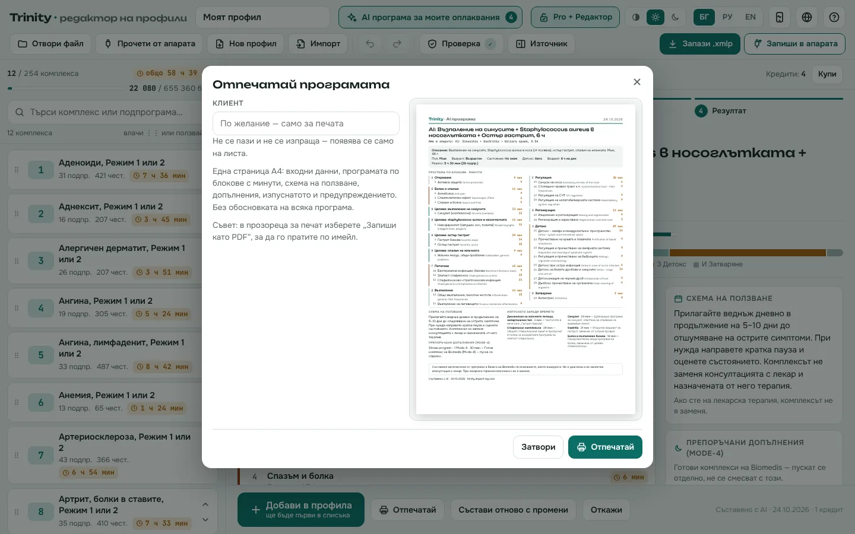Click the Отпечатай button in dialog

tap(605, 447)
